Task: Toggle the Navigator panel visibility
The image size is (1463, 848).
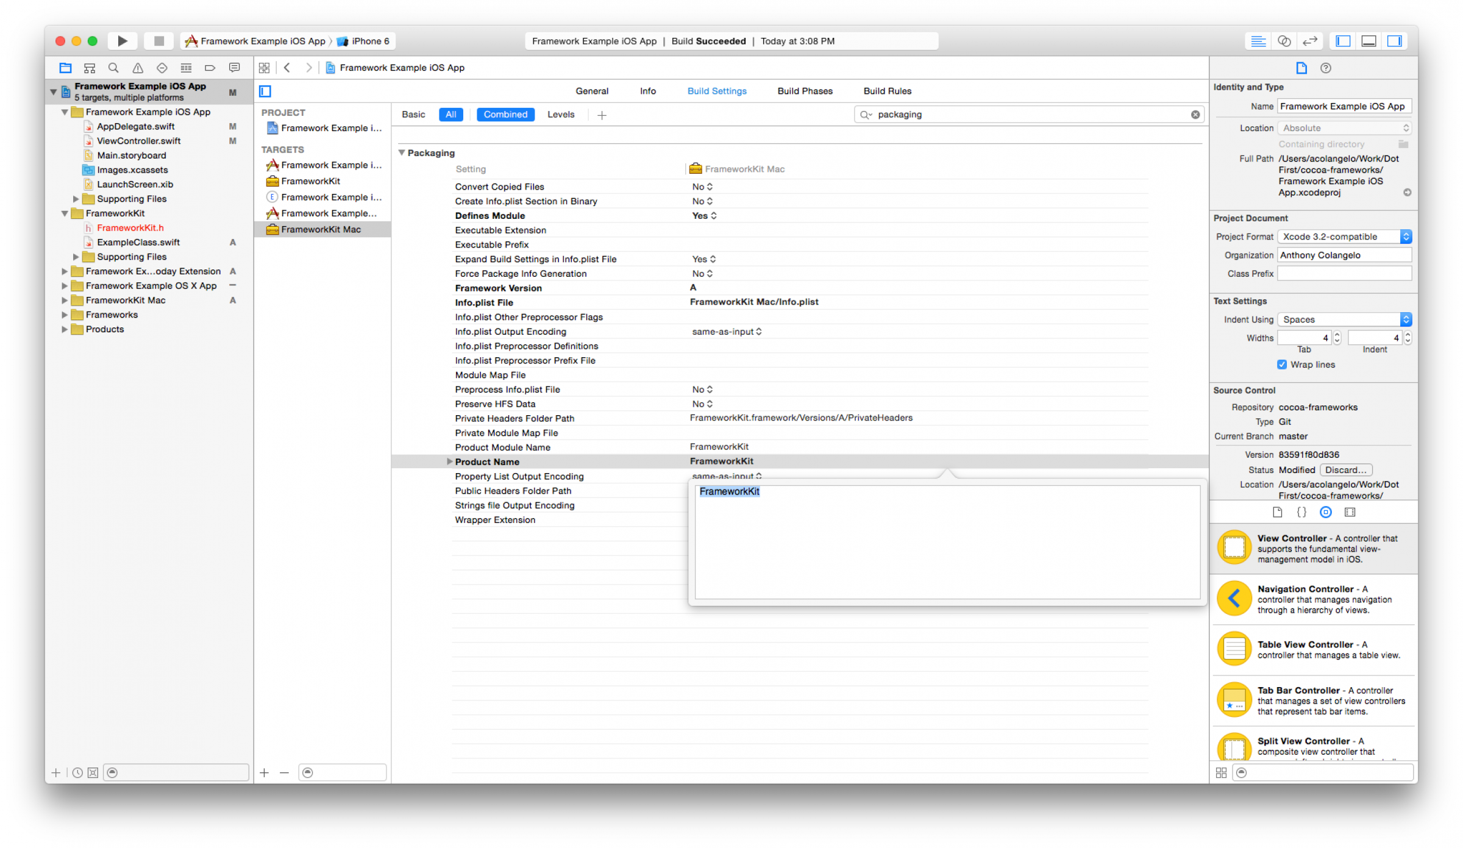Action: coord(1343,41)
